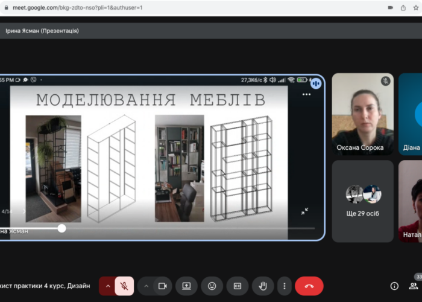Expand audio settings arrow beside microphone
Screen dimensions: 422x302
(x=108, y=286)
